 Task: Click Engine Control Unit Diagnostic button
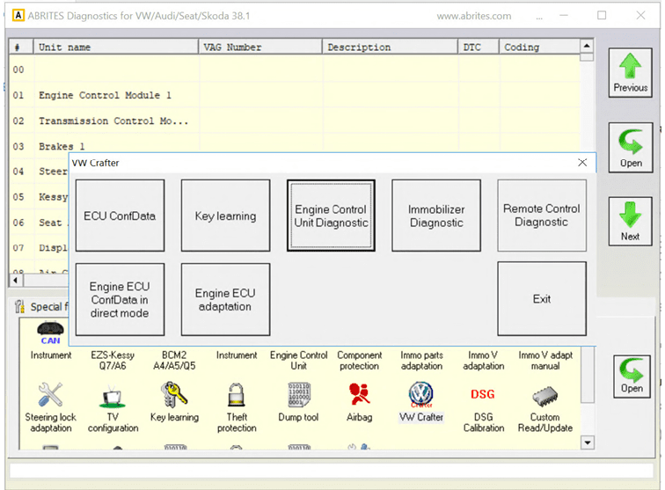pos(331,216)
